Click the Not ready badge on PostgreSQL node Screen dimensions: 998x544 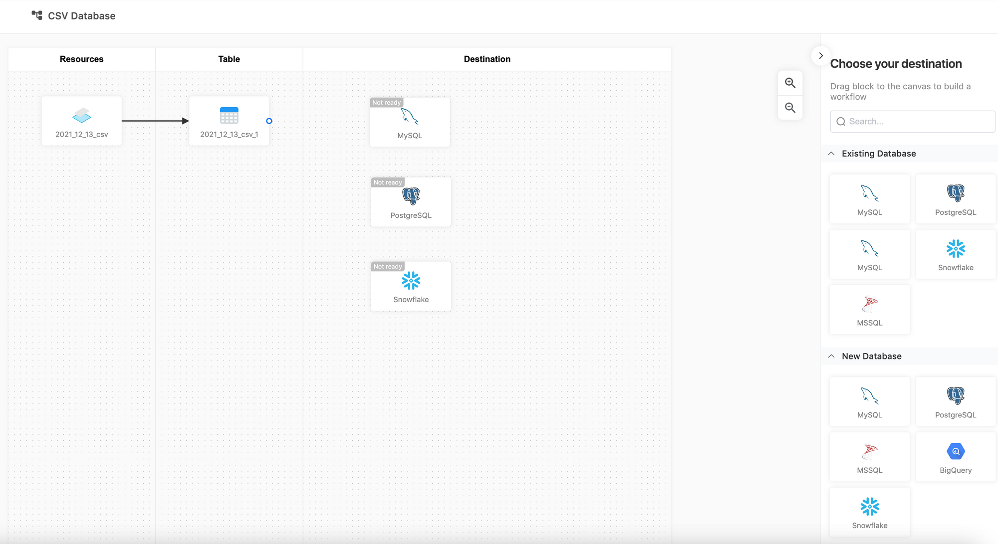[387, 182]
